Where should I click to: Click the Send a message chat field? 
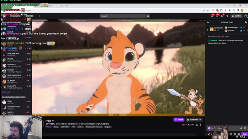[227, 128]
